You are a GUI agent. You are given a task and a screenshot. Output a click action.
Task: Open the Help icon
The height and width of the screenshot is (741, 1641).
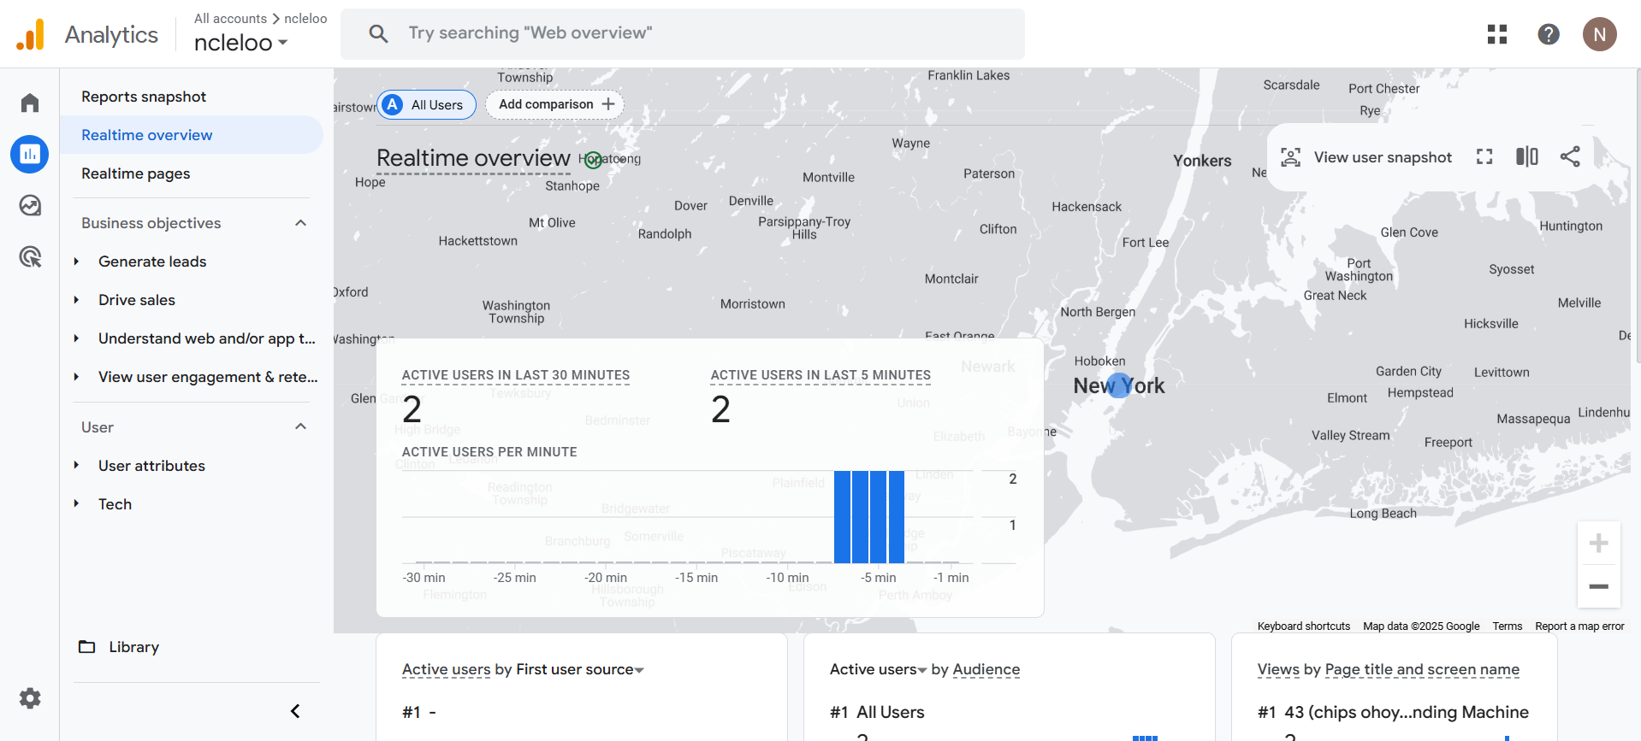1549,34
